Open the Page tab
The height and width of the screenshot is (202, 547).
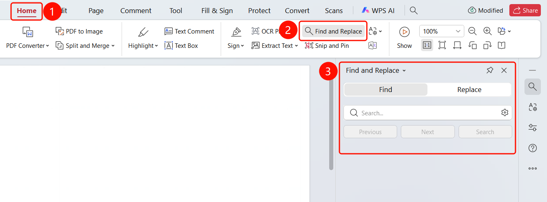(96, 11)
